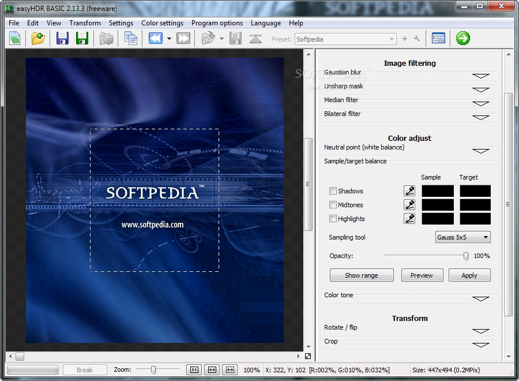Viewport: 519px width, 381px height.
Task: Enable the Midtones checkbox
Action: pos(333,205)
